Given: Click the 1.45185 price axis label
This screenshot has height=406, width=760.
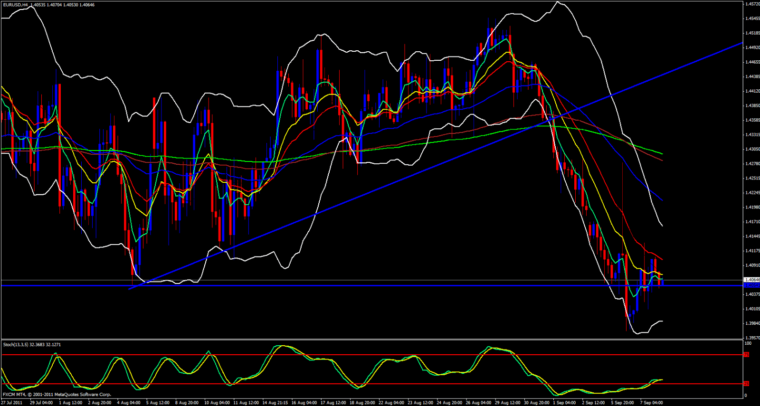Looking at the screenshot, I should 753,33.
